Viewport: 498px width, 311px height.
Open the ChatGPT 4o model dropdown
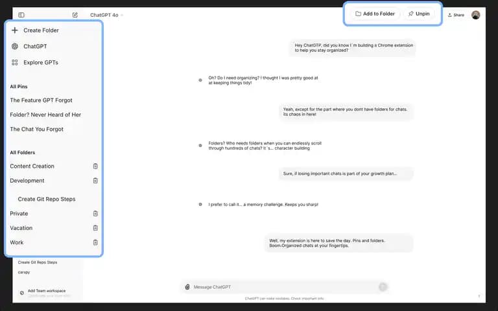[x=107, y=15]
